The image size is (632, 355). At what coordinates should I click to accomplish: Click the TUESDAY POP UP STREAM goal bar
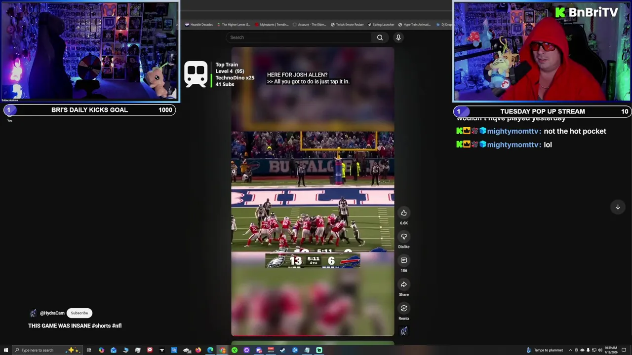coord(542,111)
